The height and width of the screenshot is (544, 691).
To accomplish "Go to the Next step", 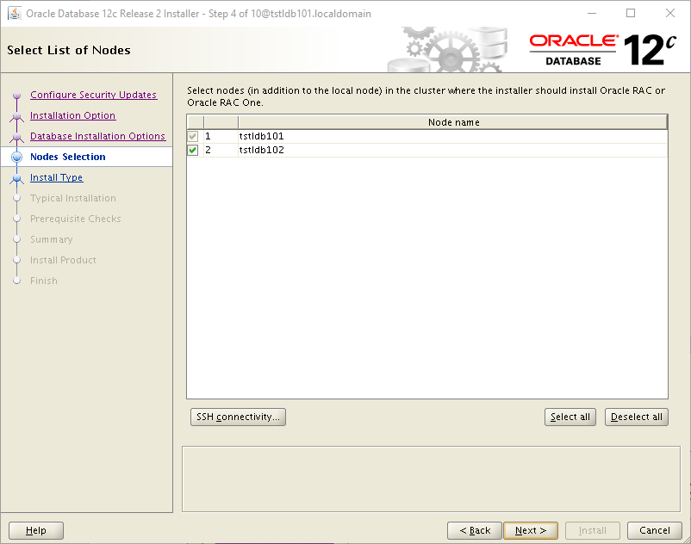I will pyautogui.click(x=531, y=530).
